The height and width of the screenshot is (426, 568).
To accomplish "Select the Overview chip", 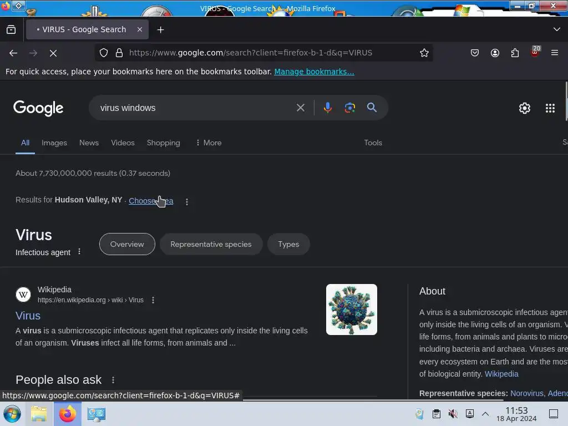I will [x=127, y=244].
